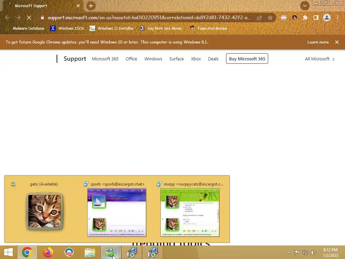This screenshot has height=259, width=345.
Task: Open the Windows 11 Installer bookmark
Action: pyautogui.click(x=112, y=28)
